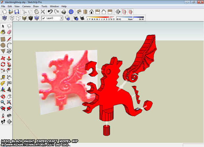
Task: Open the Layer Manager
Action: [x=67, y=18]
